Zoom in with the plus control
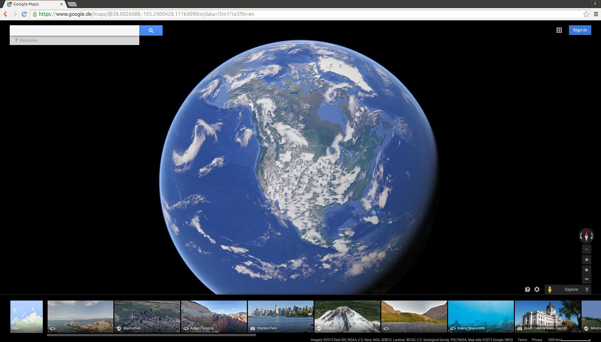The height and width of the screenshot is (342, 601). pyautogui.click(x=586, y=270)
